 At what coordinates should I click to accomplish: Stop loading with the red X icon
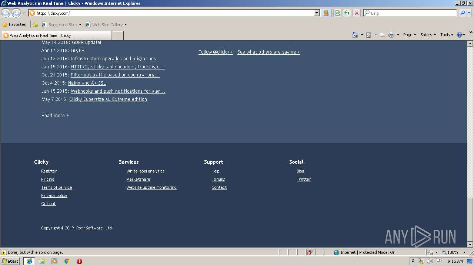point(357,13)
